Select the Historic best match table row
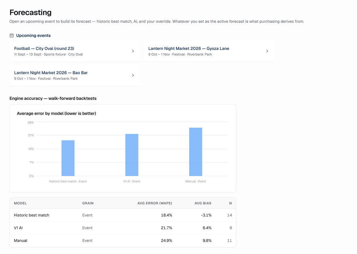Screen dimensions: 357x254 click(123, 215)
